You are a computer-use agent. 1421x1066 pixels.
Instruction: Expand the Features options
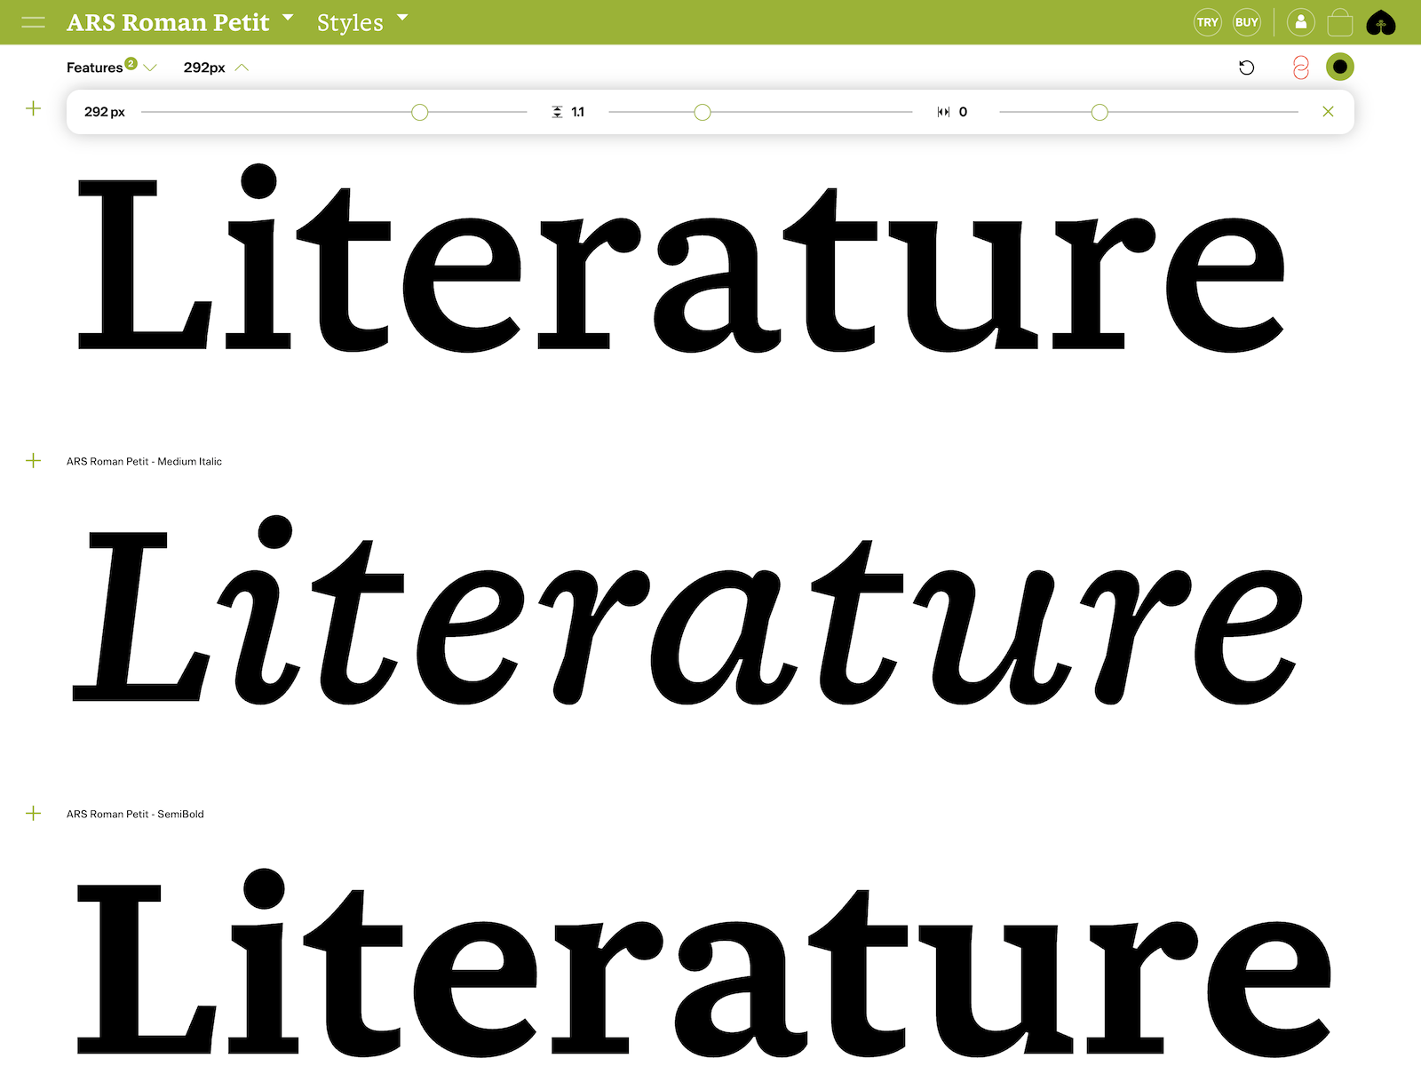tap(112, 68)
